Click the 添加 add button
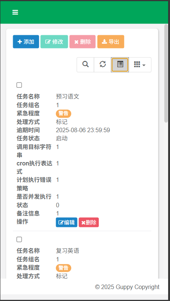 [26, 42]
